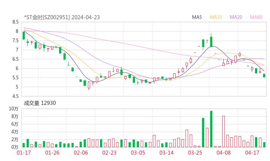Select the 04-08 date label

(x=224, y=153)
